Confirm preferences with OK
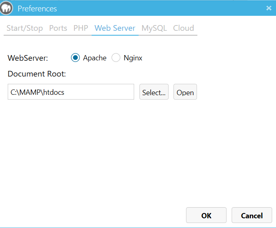The image size is (276, 228). (206, 215)
